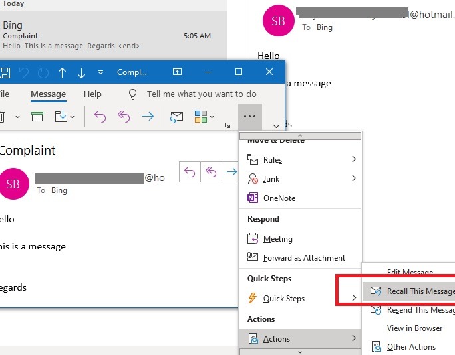Screen dimensions: 455x355
Task: Select Forward as Attachment
Action: tap(300, 257)
